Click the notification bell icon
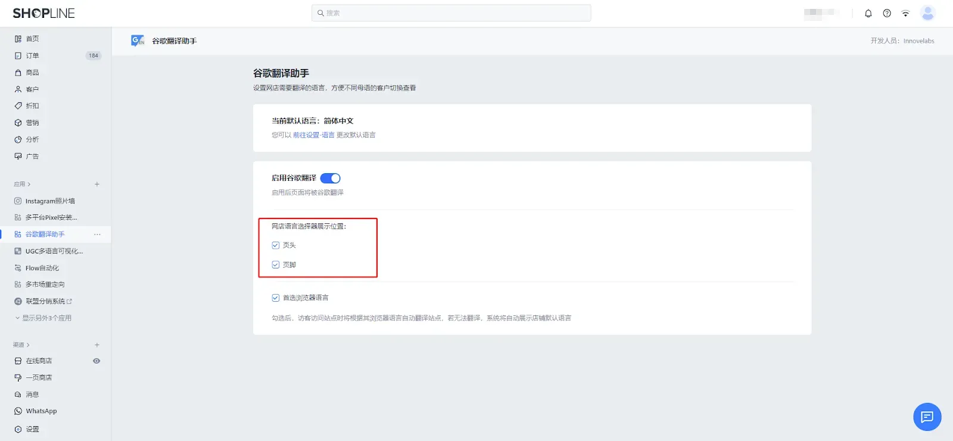 (x=868, y=13)
